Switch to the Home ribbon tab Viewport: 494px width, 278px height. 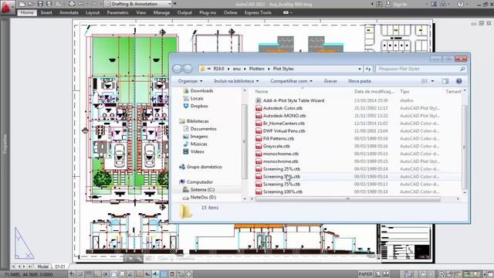coord(27,12)
